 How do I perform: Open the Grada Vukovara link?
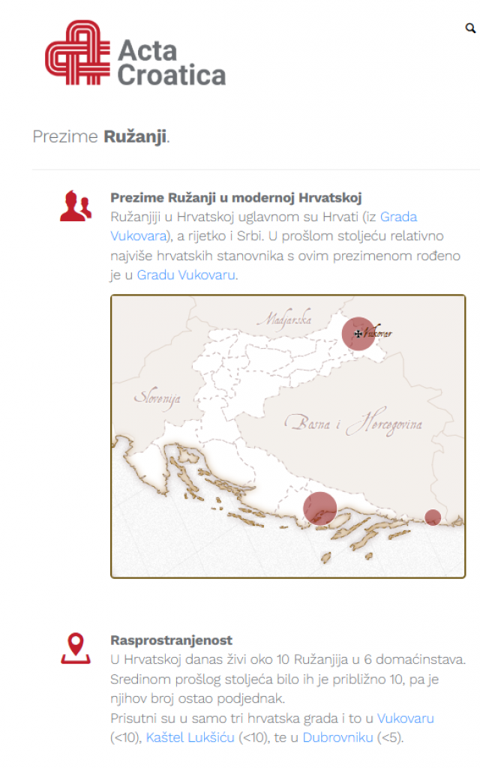tap(399, 217)
